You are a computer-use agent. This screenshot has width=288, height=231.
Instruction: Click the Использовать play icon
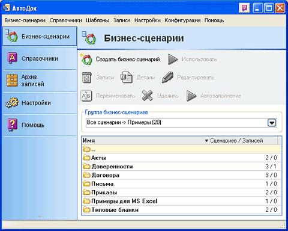[x=173, y=60]
